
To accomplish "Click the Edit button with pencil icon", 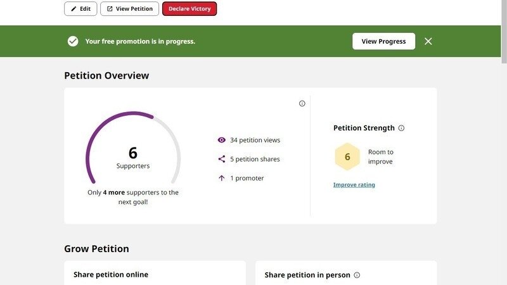I will tap(80, 9).
